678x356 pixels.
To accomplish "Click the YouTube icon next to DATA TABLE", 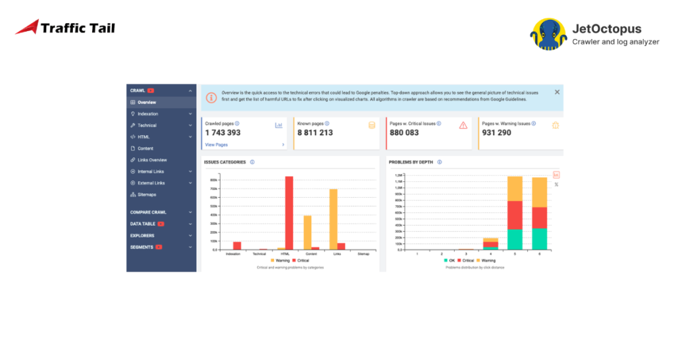I will tap(161, 224).
